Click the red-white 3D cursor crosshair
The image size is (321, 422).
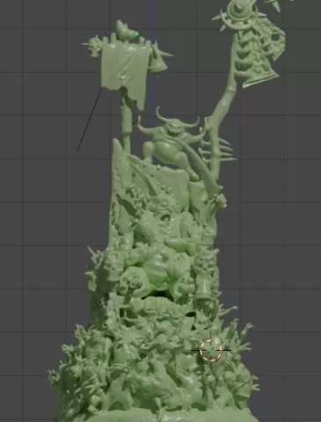pyautogui.click(x=211, y=350)
